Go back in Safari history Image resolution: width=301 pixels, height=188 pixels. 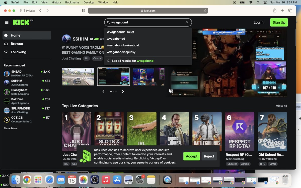tap(40, 11)
